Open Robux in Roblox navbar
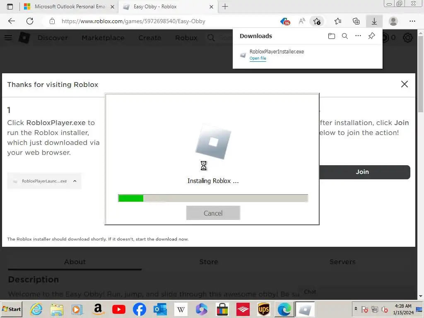The height and width of the screenshot is (318, 424). pyautogui.click(x=186, y=38)
